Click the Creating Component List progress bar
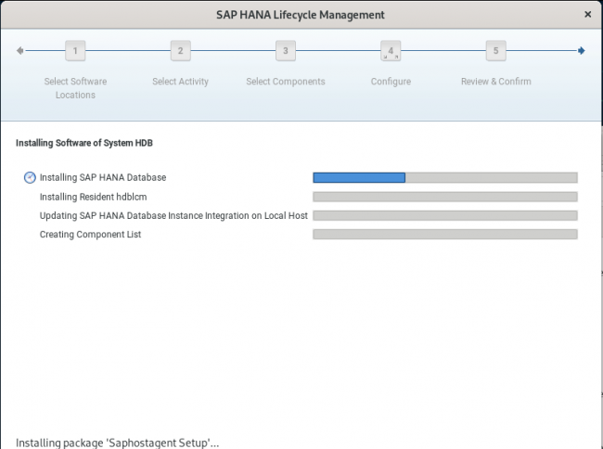 [445, 235]
